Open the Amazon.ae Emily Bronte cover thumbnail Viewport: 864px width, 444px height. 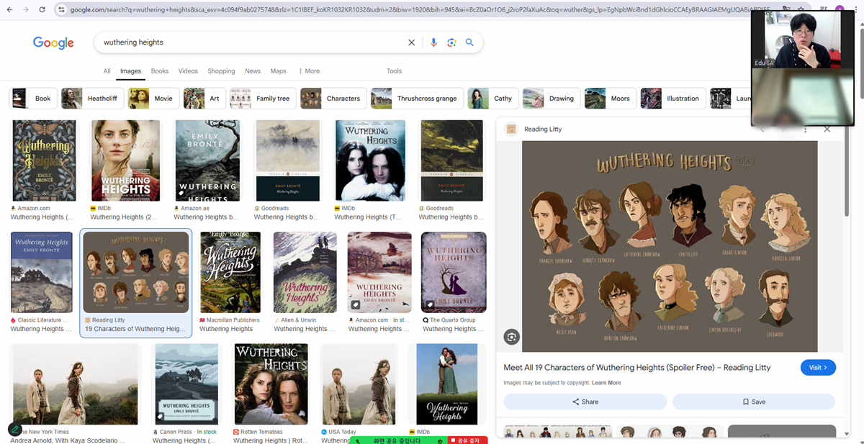207,160
